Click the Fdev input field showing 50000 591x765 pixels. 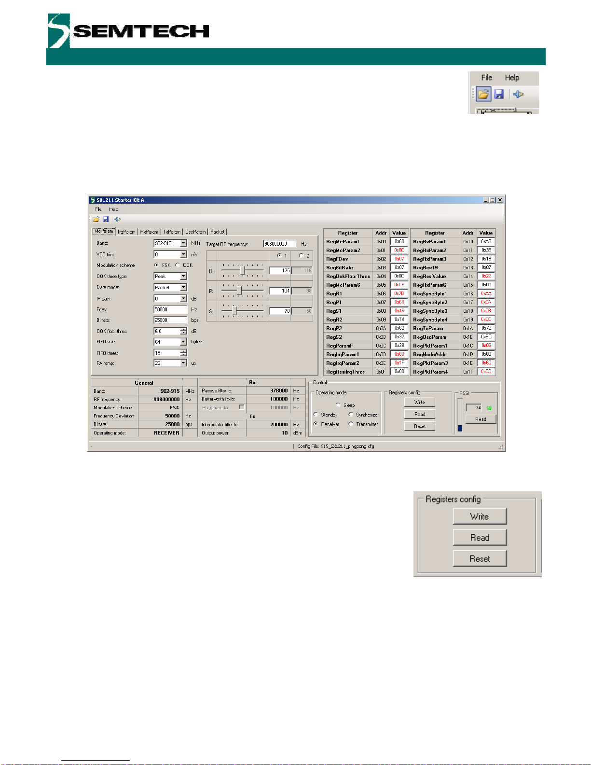click(x=170, y=309)
